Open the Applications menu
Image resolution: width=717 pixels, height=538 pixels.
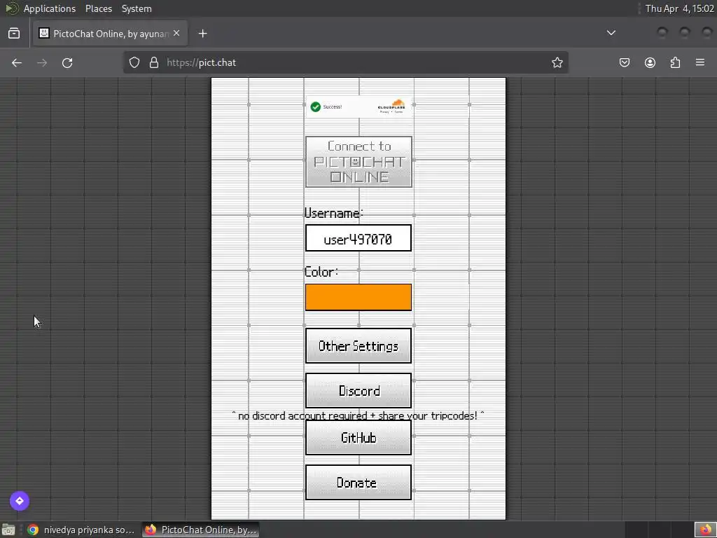50,8
